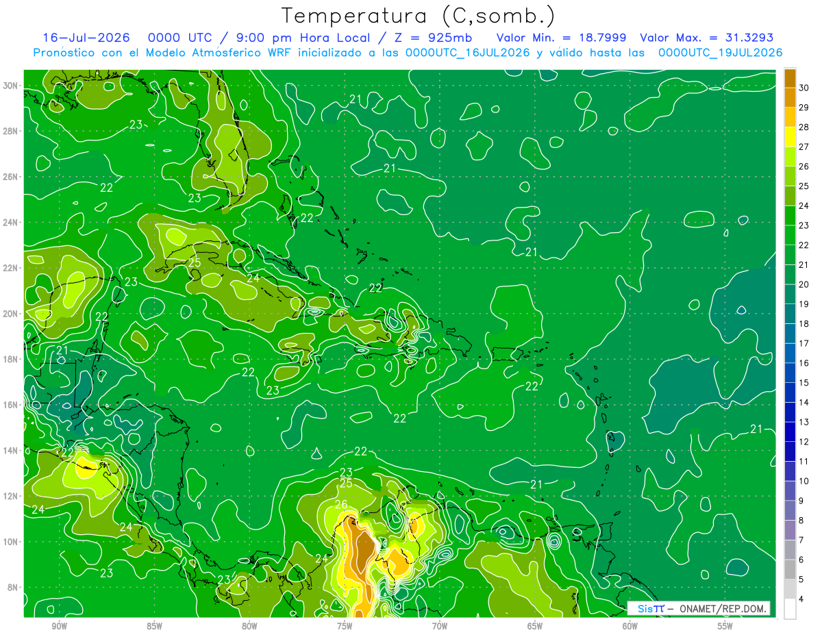Click the latitude label '28N'

[x=11, y=131]
